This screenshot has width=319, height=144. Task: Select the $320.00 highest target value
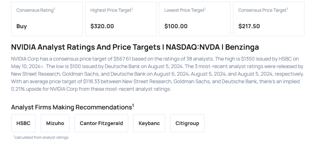(x=102, y=26)
